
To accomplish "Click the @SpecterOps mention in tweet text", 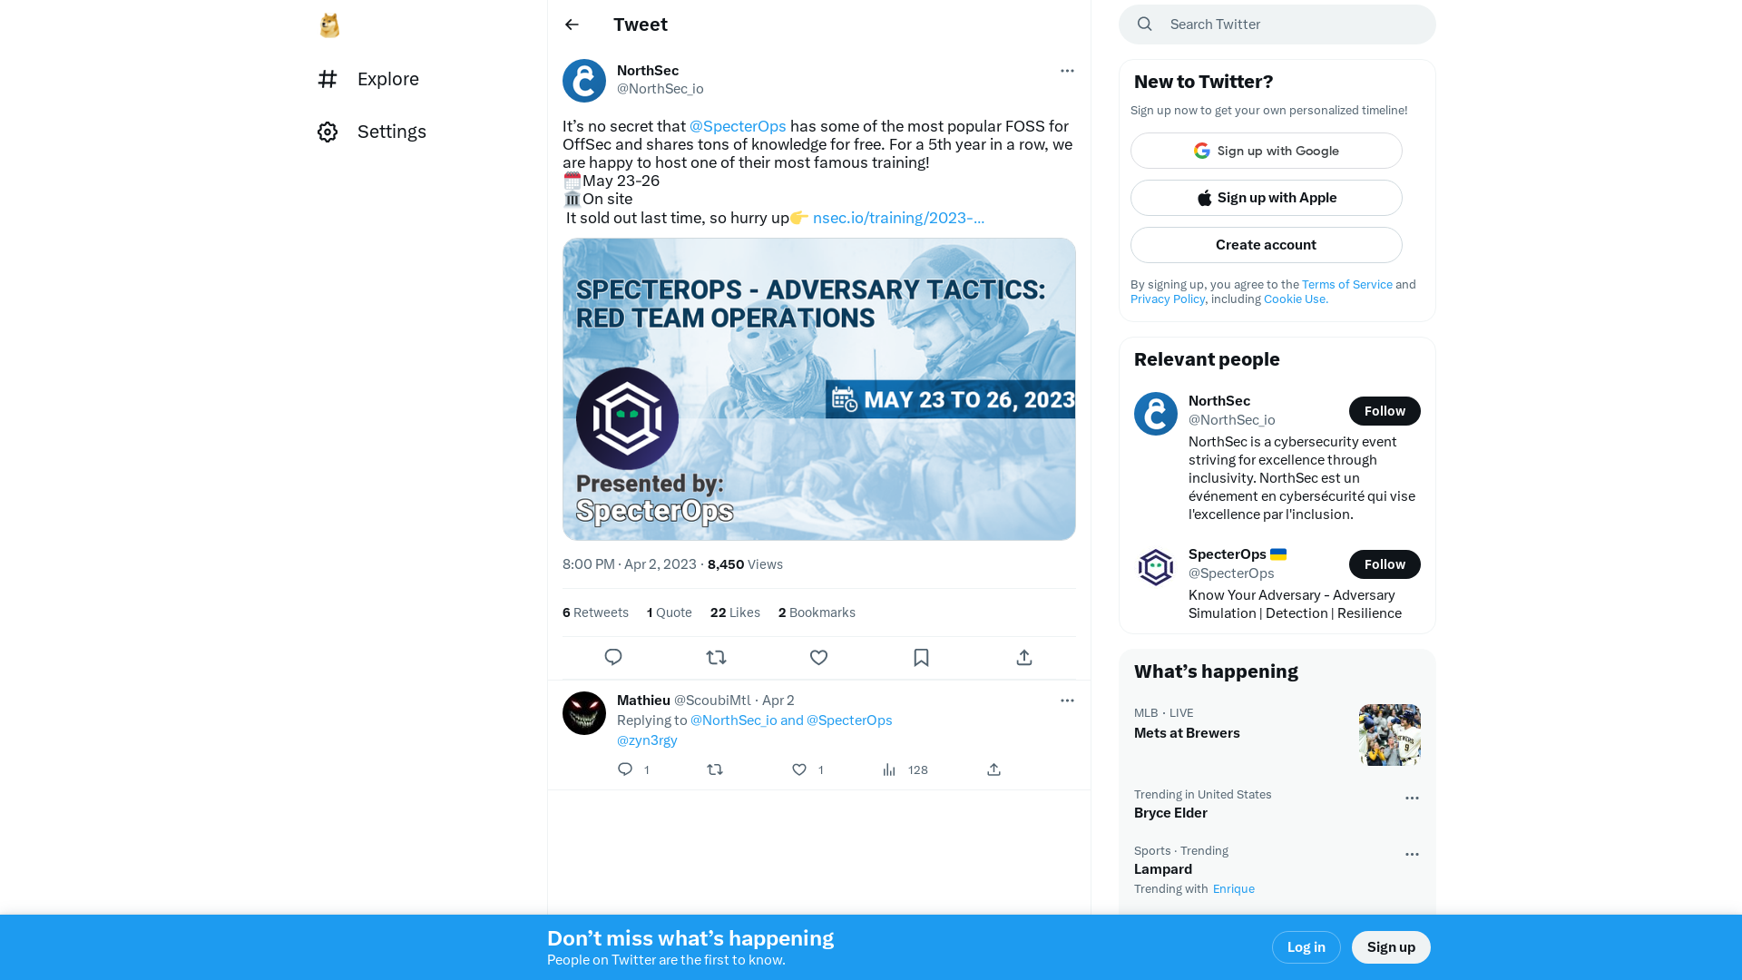I will tap(737, 125).
